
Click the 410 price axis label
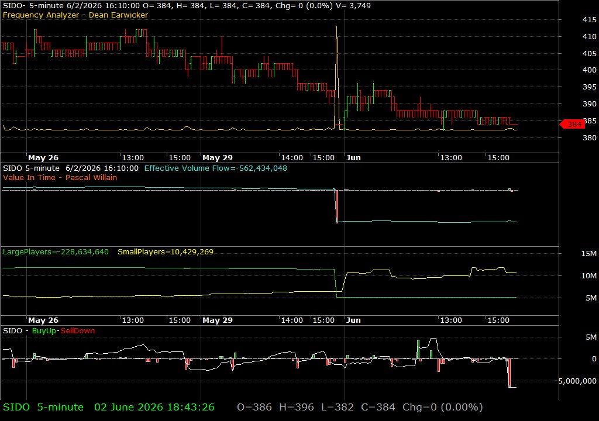590,37
